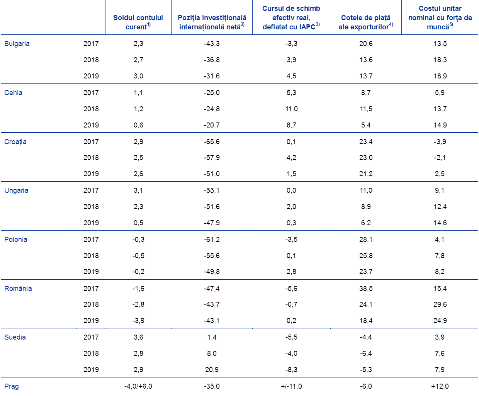This screenshot has width=479, height=396.
Task: Select the Prag threshold -35,0
Action: tap(212, 386)
